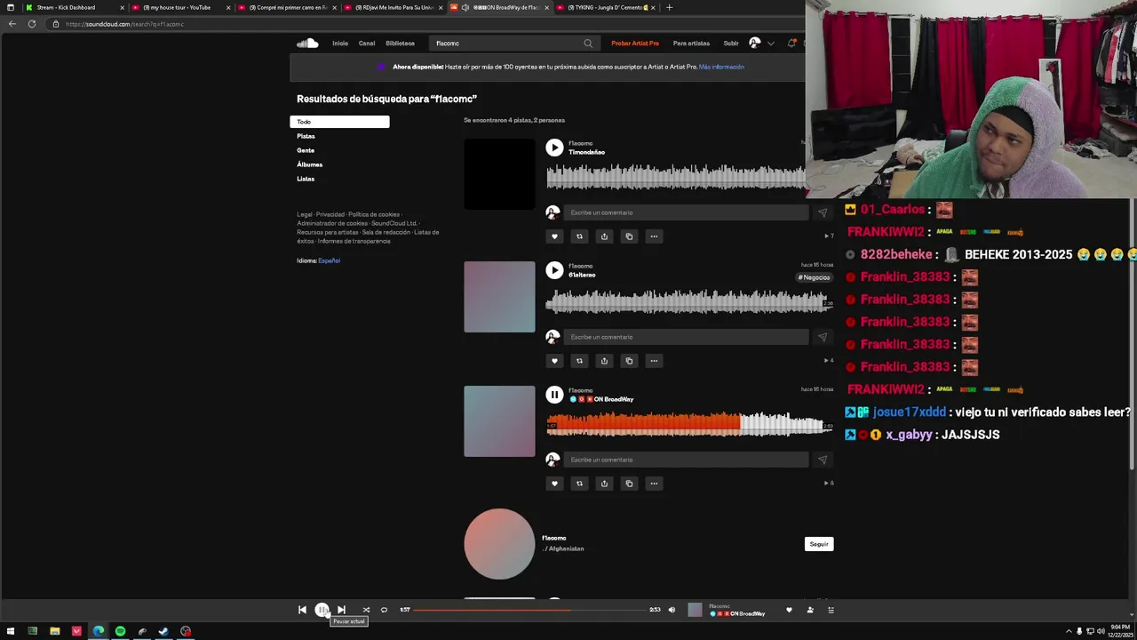Viewport: 1137px width, 640px height.
Task: Pause playback in the bottom player bar
Action: (322, 610)
